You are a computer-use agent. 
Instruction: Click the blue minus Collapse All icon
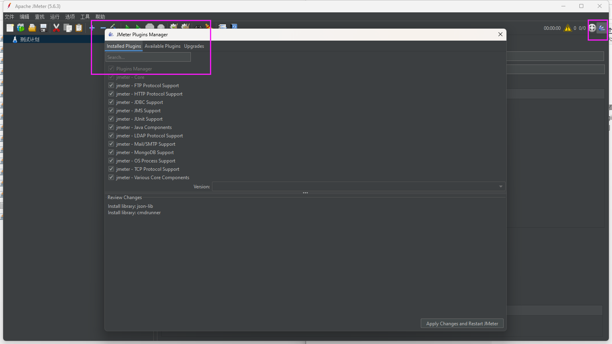coord(103,27)
